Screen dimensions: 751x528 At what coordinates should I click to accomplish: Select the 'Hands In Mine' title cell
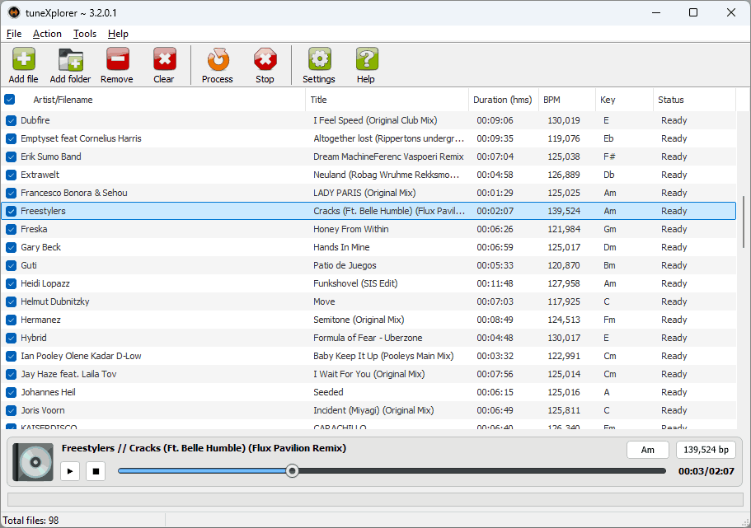(341, 247)
